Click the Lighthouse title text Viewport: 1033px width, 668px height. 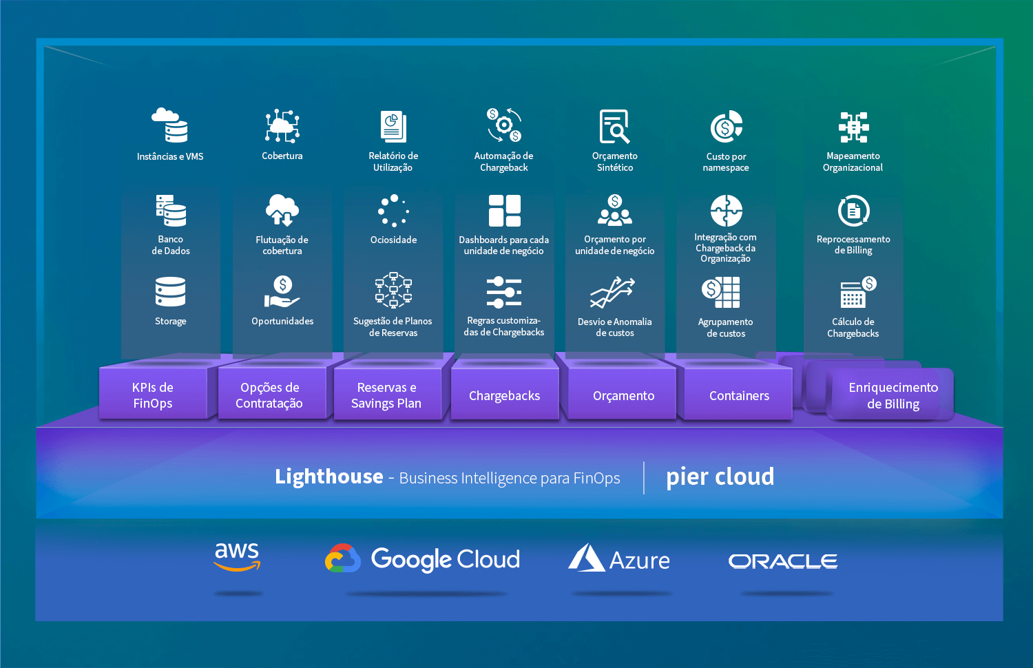(329, 476)
